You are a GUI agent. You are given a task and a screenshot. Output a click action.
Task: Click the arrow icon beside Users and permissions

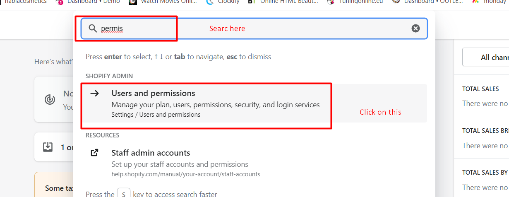coord(95,93)
